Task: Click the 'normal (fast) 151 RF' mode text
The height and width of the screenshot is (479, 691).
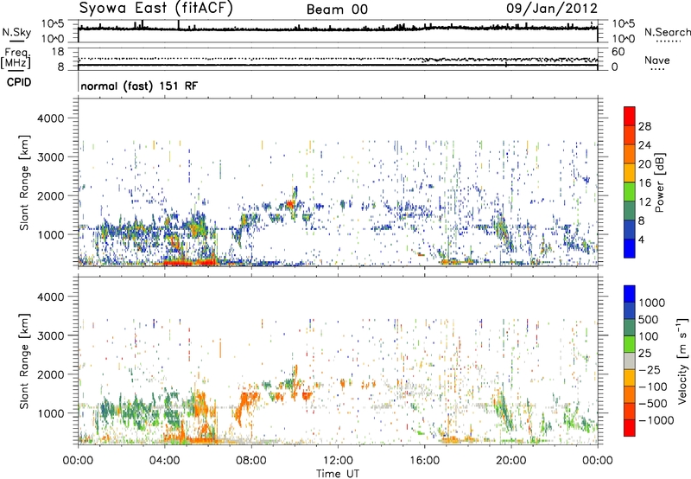Action: 139,86
